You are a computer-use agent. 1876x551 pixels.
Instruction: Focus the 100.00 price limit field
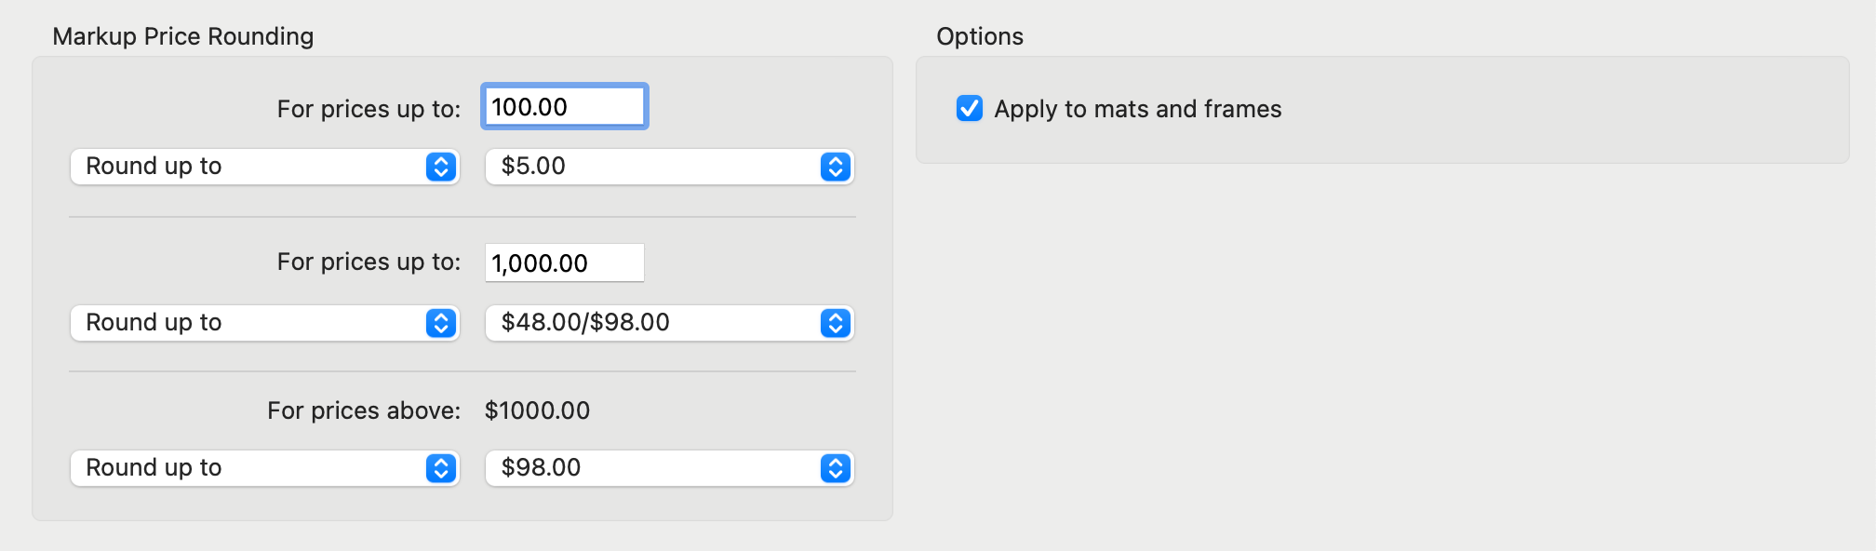coord(564,107)
